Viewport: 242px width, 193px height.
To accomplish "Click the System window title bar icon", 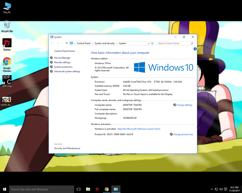I will click(52, 37).
